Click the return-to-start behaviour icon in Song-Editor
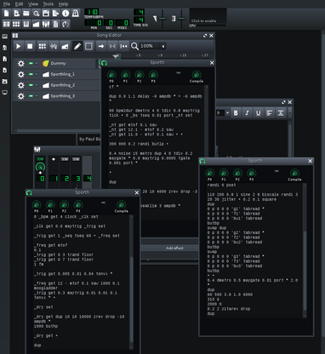The height and width of the screenshot is (354, 325). point(123,46)
